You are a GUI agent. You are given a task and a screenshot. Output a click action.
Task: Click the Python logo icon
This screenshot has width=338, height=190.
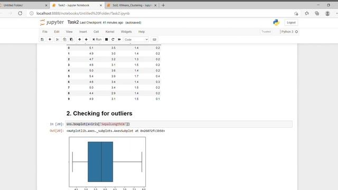276,22
